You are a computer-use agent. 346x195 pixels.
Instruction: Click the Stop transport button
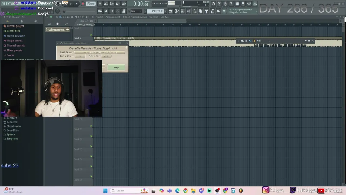point(76,4)
